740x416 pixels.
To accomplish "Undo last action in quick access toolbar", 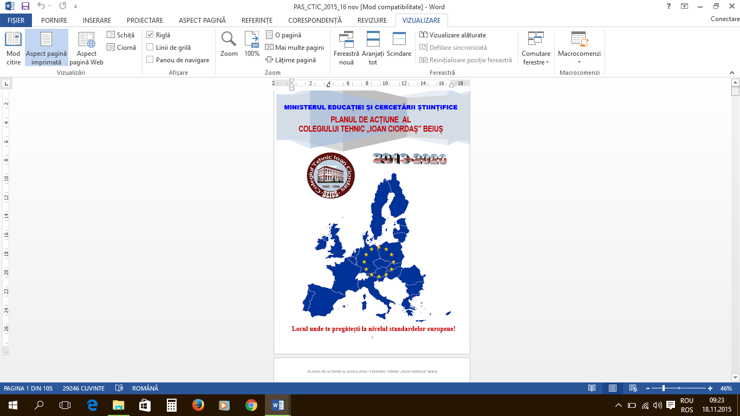I will pos(41,6).
